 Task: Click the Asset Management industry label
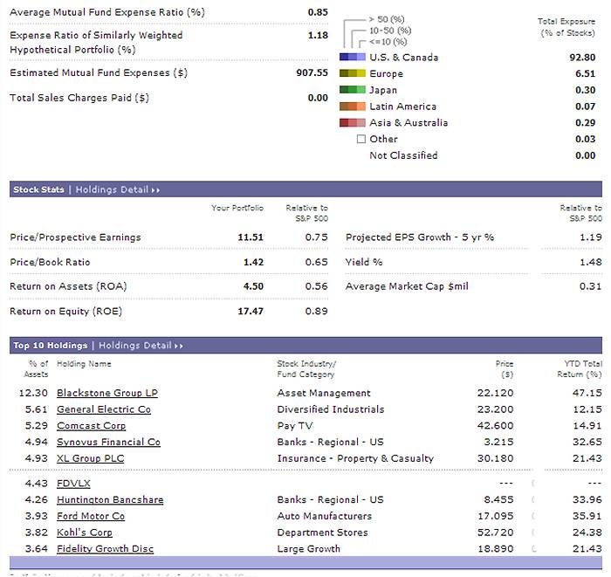324,393
